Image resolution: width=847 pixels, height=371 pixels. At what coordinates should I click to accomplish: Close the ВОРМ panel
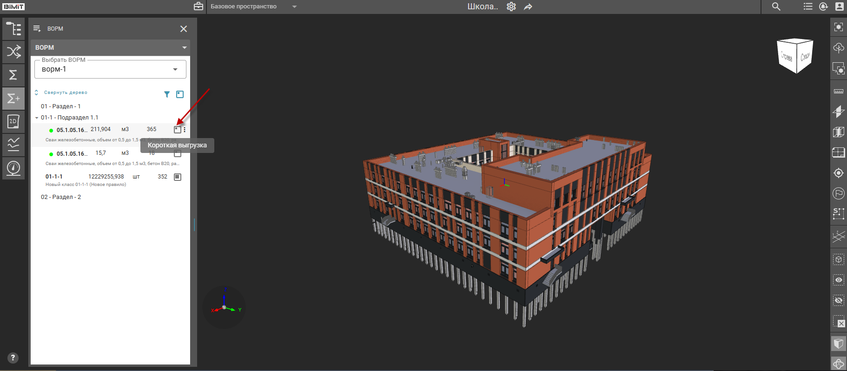[x=184, y=29]
